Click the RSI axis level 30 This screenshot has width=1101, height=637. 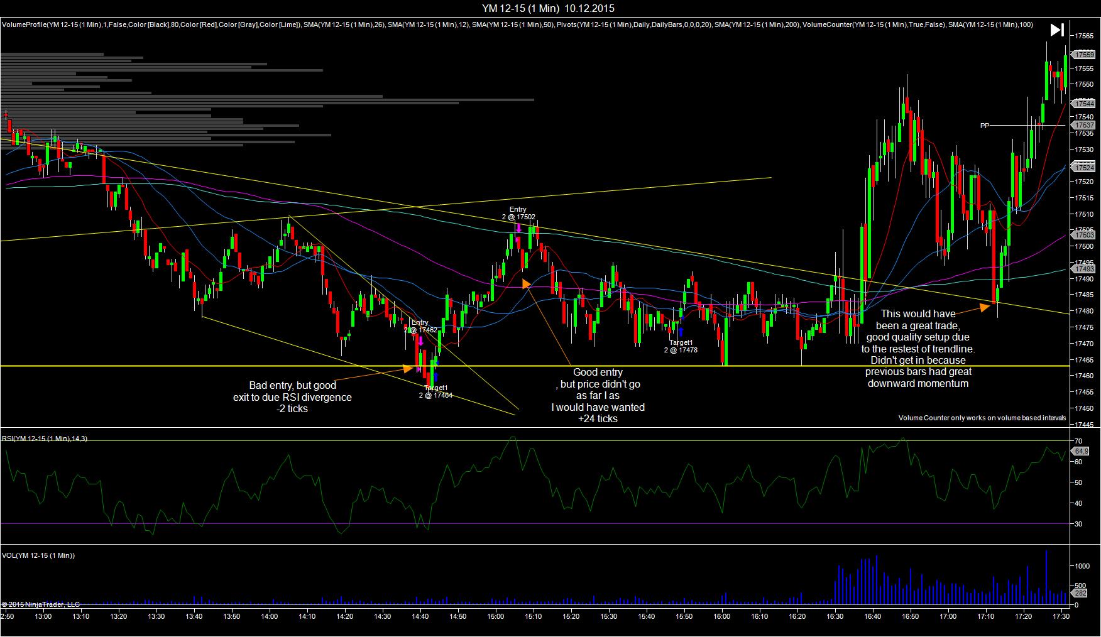(x=1078, y=523)
